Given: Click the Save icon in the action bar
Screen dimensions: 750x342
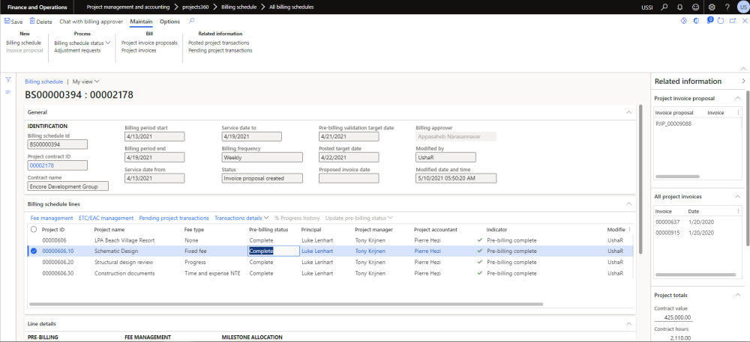Looking at the screenshot, I should [x=7, y=22].
